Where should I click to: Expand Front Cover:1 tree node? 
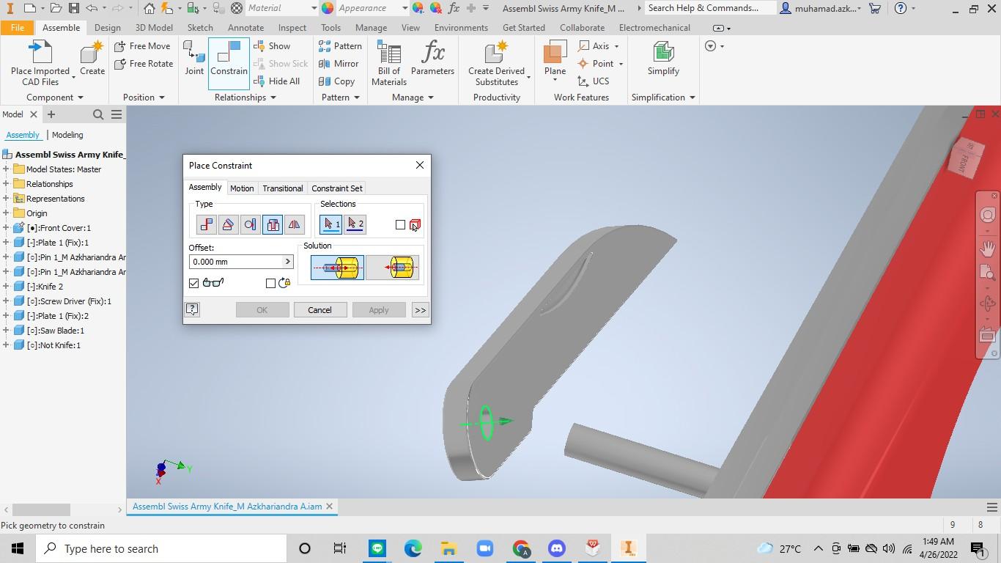6,228
